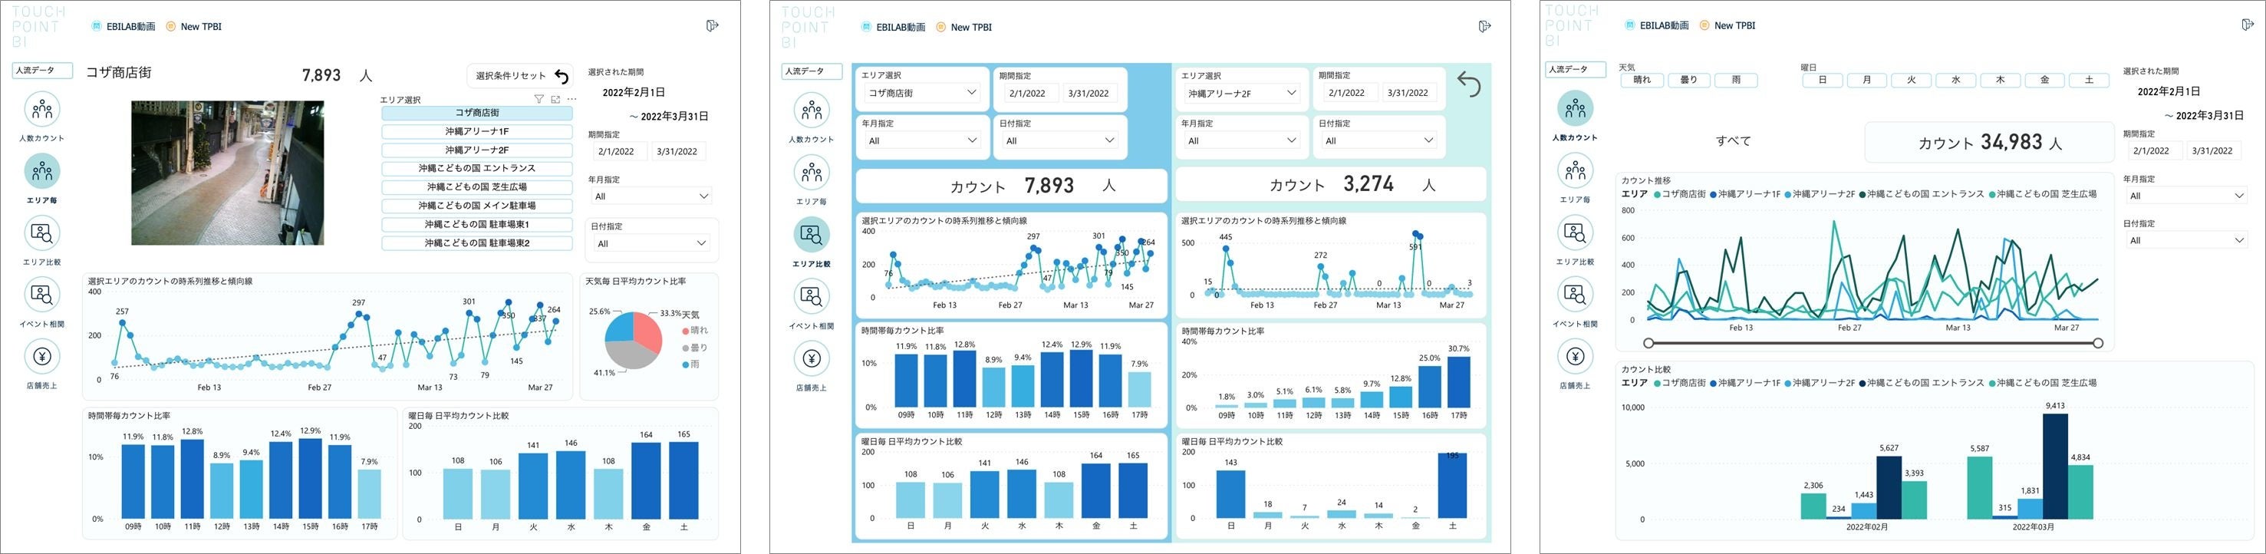Expand 日付指定 dropdown in middle dashboard blue panel
2266x554 pixels.
click(1059, 140)
